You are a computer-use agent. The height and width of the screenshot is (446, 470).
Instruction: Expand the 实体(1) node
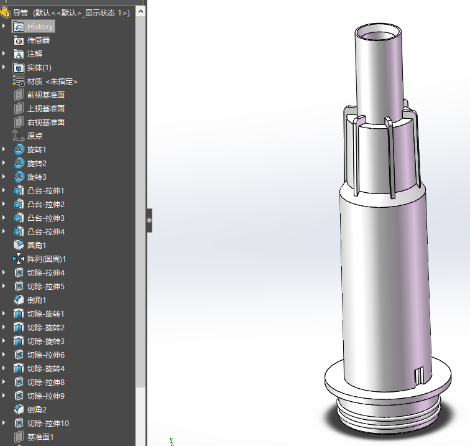tap(4, 67)
